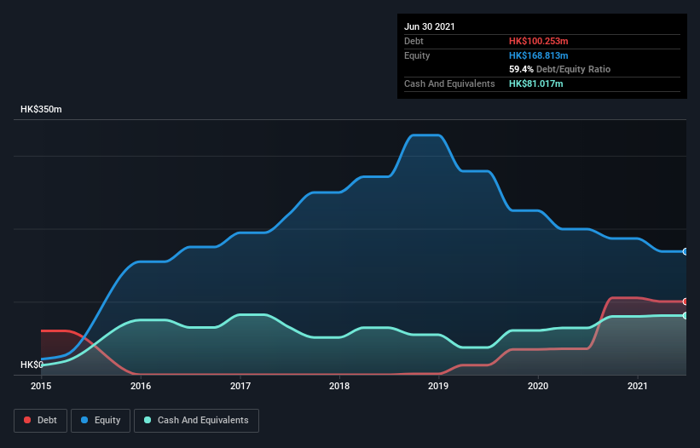Image resolution: width=700 pixels, height=448 pixels.
Task: Click the 2018 x-axis label
Action: 339,386
